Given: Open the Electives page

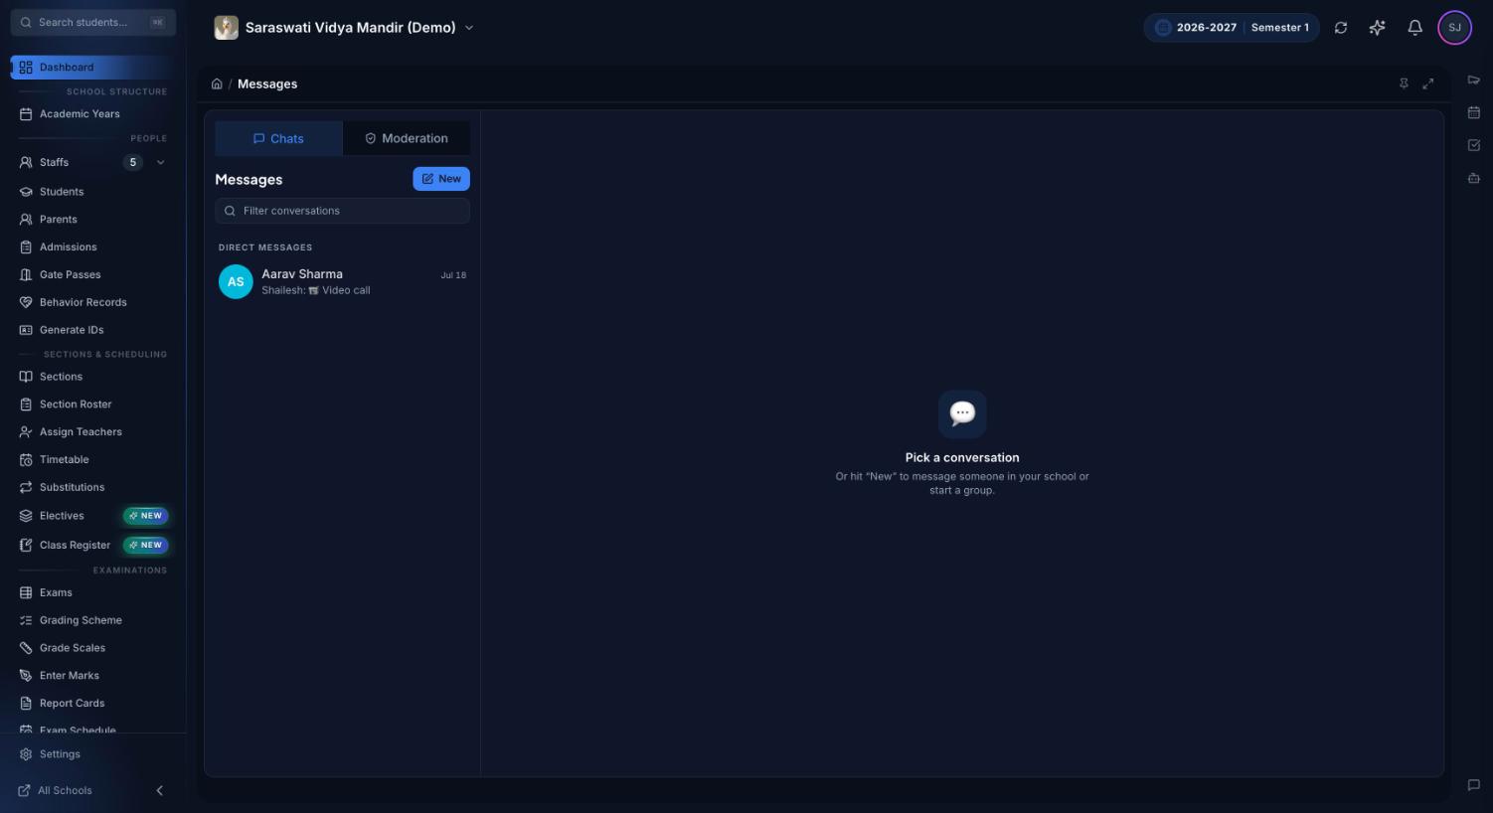Looking at the screenshot, I should tap(93, 516).
